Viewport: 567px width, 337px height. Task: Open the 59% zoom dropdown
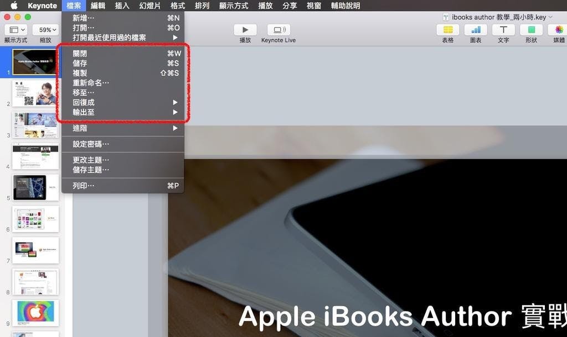pyautogui.click(x=45, y=30)
